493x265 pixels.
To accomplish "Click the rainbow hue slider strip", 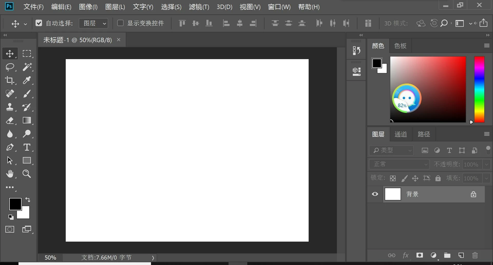I will (479, 89).
